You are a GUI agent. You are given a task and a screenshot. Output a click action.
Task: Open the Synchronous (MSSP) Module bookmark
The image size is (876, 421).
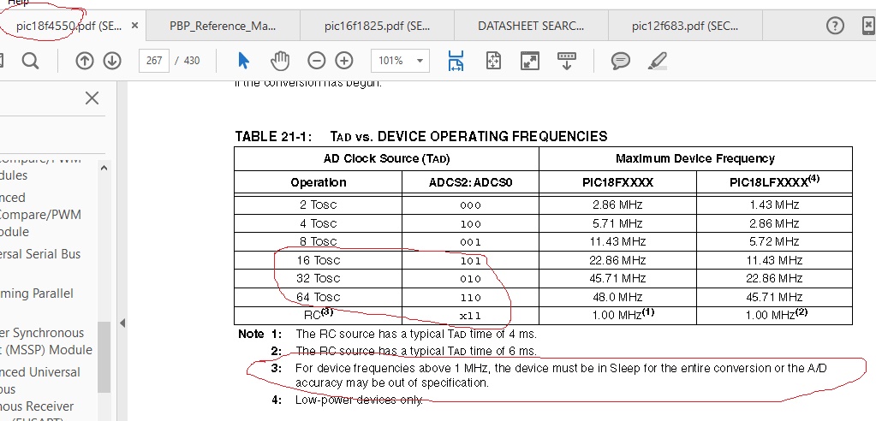[x=45, y=341]
